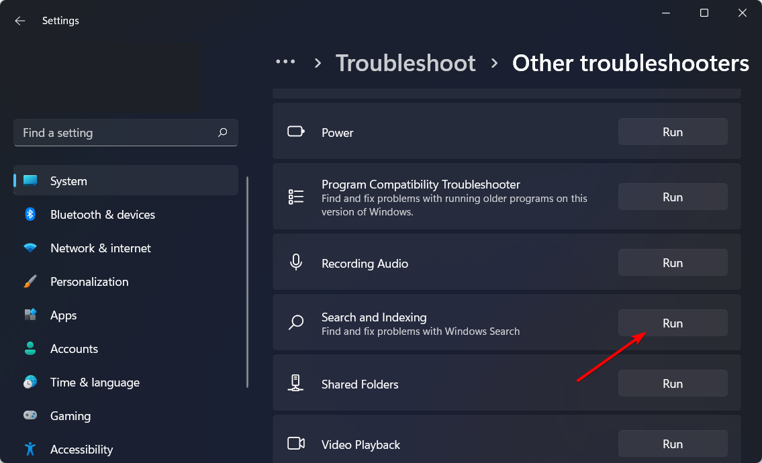
Task: Click the Power row label
Action: click(337, 133)
